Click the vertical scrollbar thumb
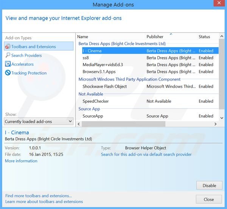The width and height of the screenshot is (227, 209). (222, 74)
